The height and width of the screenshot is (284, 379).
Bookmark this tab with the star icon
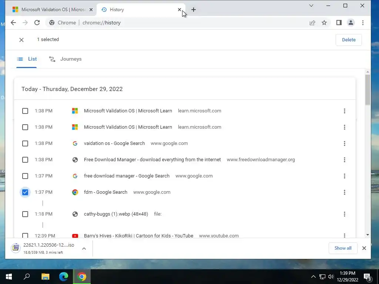[x=324, y=23]
